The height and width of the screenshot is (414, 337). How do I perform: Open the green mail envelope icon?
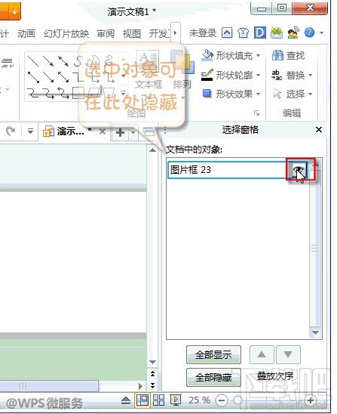coord(277,32)
